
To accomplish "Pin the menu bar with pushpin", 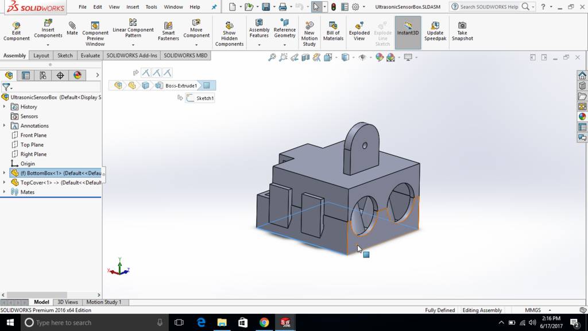I will coord(214,7).
